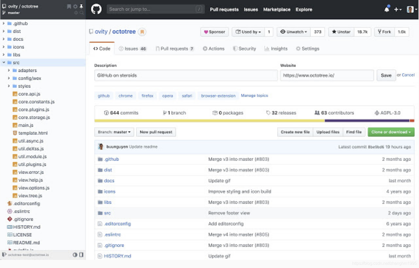Open template.html in the sidebar tree

(33, 133)
